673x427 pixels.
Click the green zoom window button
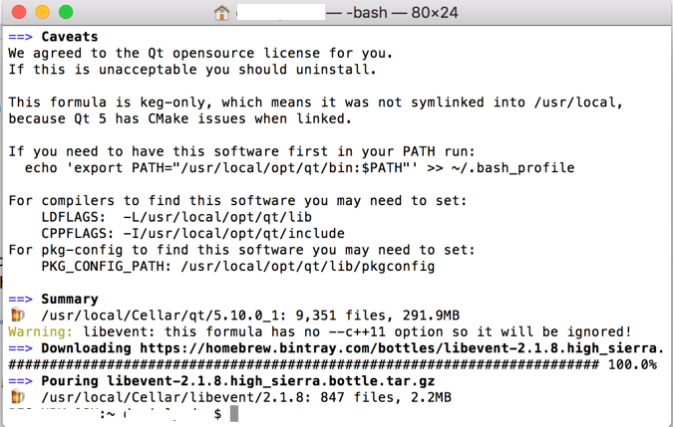pyautogui.click(x=66, y=12)
